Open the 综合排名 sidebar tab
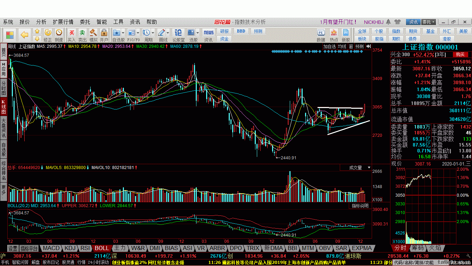 click(x=3, y=171)
